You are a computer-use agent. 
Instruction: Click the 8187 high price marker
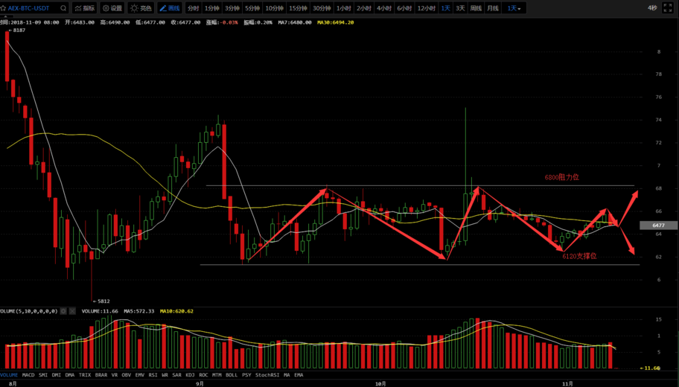(17, 31)
